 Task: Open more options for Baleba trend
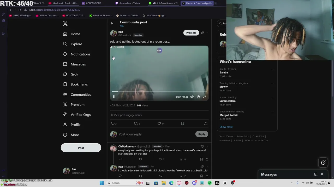273,70
